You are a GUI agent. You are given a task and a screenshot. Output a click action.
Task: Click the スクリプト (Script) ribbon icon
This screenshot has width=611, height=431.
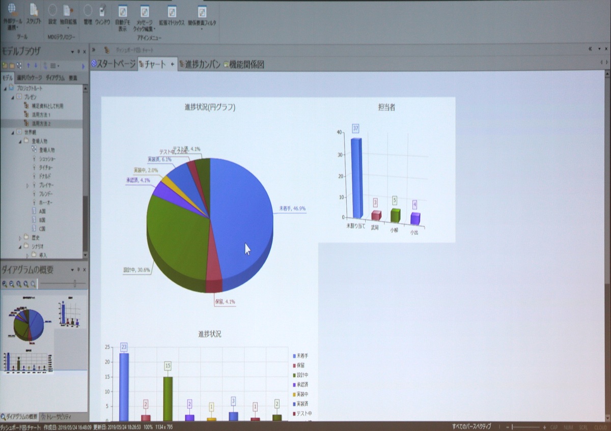coord(34,11)
